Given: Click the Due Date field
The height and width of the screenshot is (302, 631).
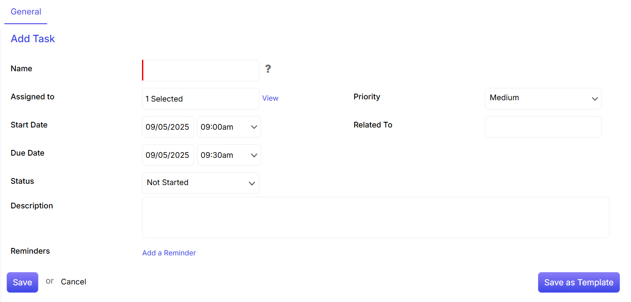Looking at the screenshot, I should [168, 155].
